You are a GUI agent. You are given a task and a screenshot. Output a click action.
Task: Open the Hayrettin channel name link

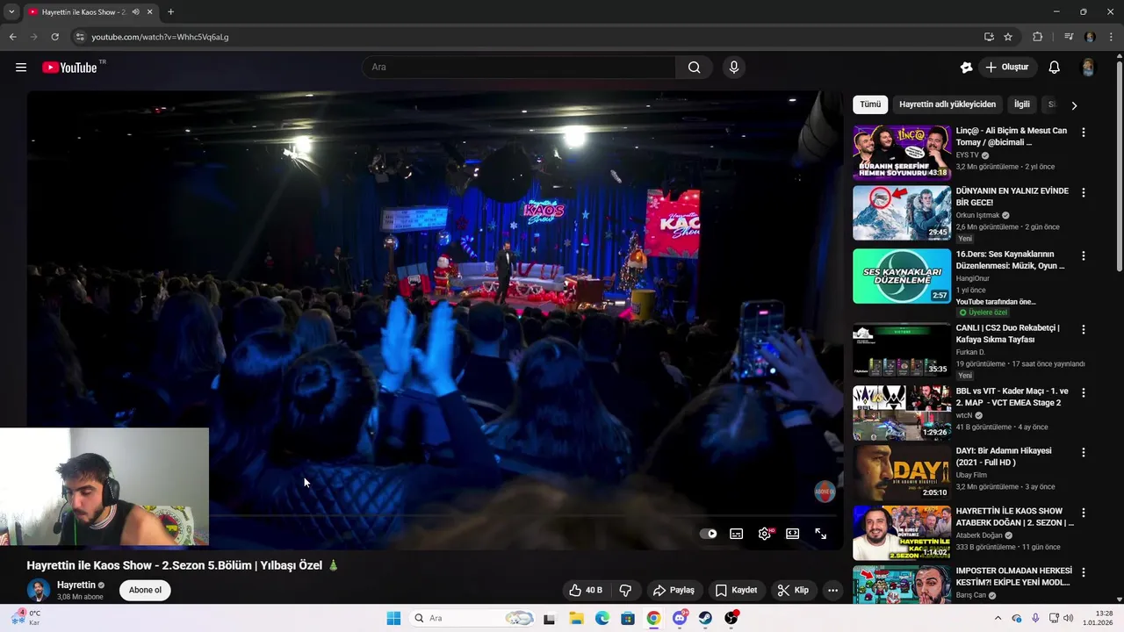click(x=76, y=585)
